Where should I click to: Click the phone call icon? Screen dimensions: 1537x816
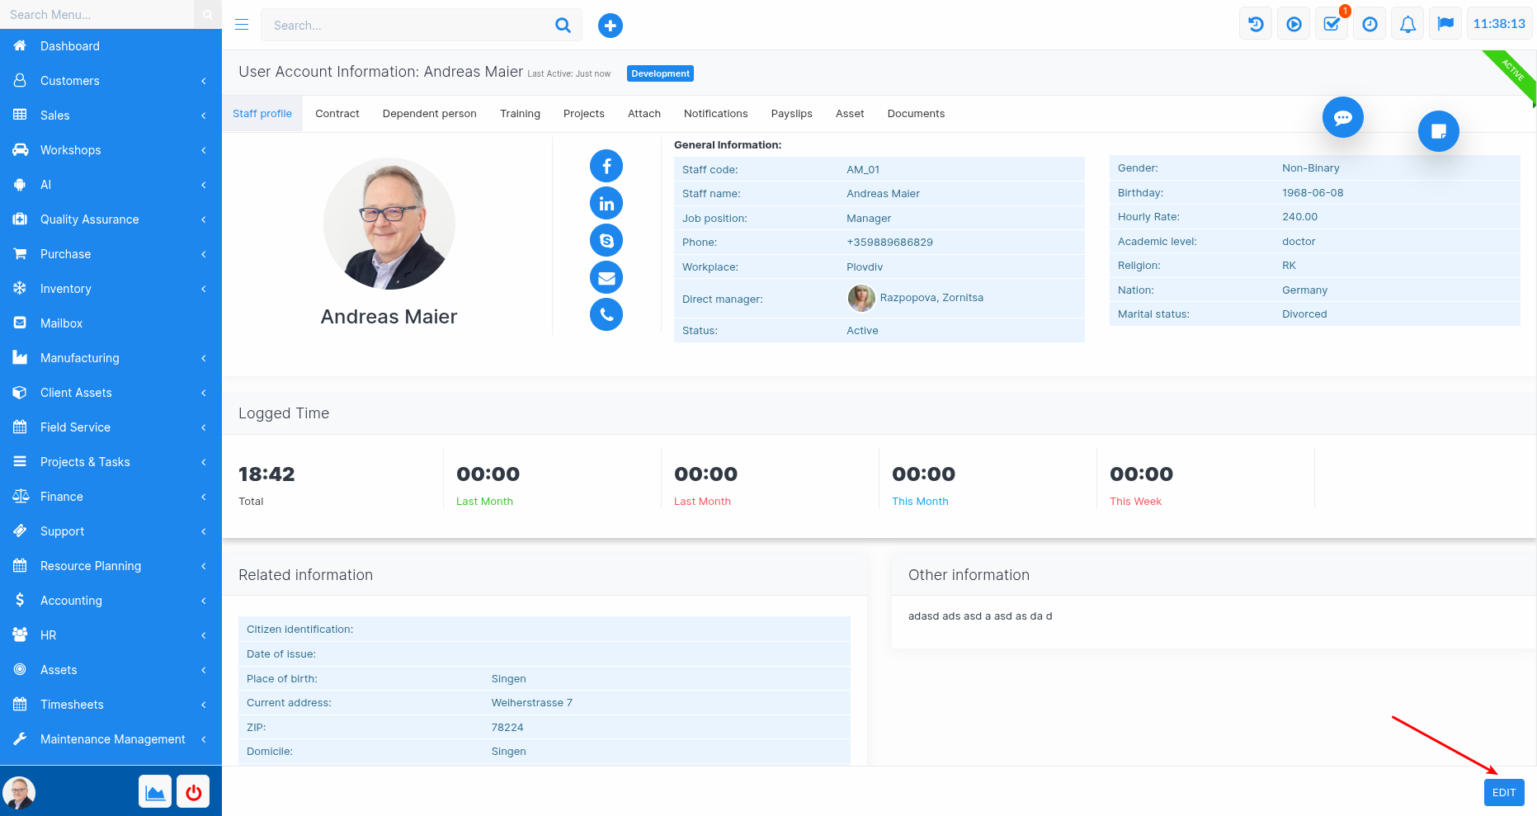(606, 314)
